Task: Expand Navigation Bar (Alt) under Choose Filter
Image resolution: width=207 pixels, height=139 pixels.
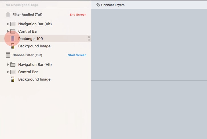Action: pos(8,65)
